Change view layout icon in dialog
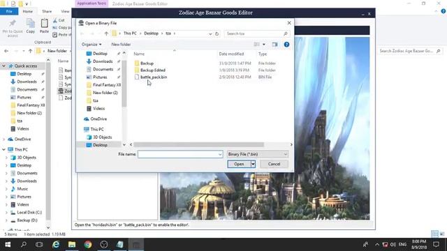The height and width of the screenshot is (251, 447). pyautogui.click(x=257, y=45)
